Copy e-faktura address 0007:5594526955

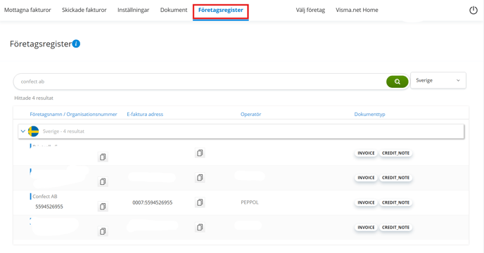(200, 202)
